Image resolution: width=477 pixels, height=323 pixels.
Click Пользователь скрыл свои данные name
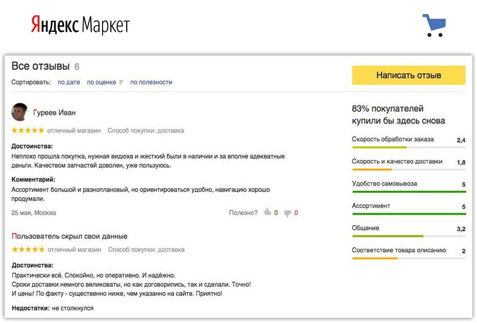69,236
